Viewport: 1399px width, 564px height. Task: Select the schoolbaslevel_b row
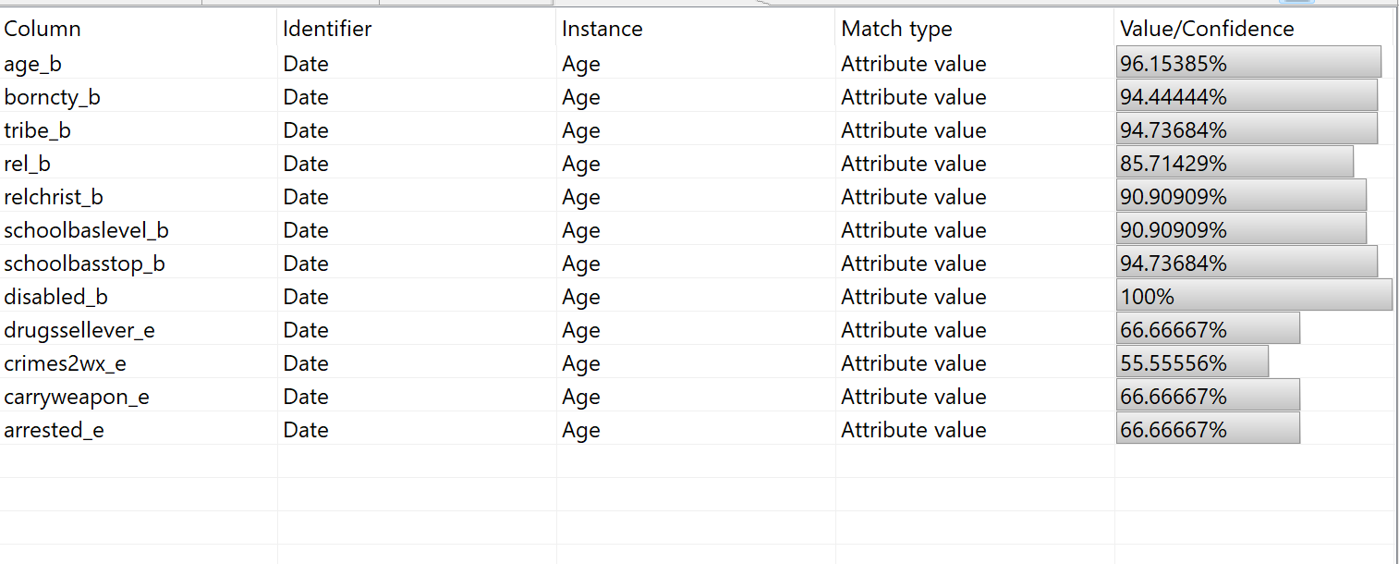tap(86, 230)
